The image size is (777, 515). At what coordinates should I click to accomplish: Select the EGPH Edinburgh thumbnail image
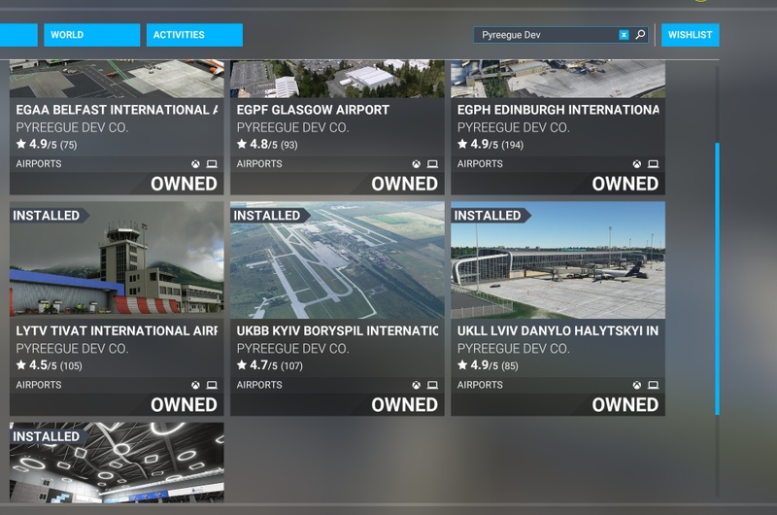pos(557,79)
